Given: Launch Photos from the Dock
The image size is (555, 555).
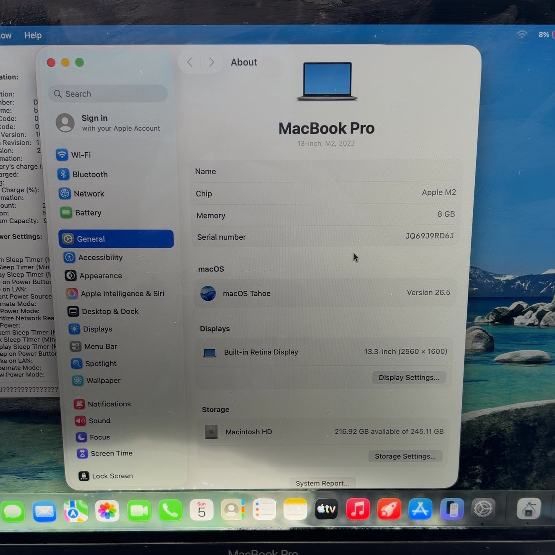Looking at the screenshot, I should (x=107, y=510).
